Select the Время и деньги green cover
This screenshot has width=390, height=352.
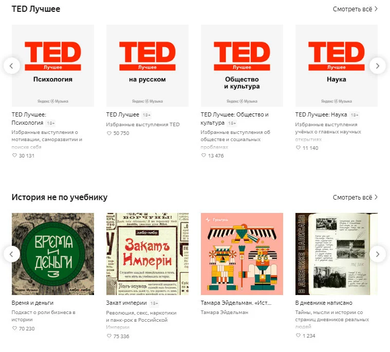(x=53, y=253)
